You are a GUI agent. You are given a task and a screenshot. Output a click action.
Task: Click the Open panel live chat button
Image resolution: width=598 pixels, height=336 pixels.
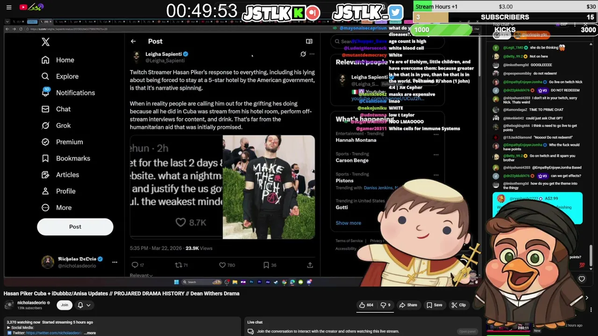coord(467,331)
